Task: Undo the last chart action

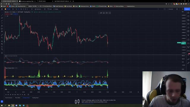Action: click(x=158, y=9)
